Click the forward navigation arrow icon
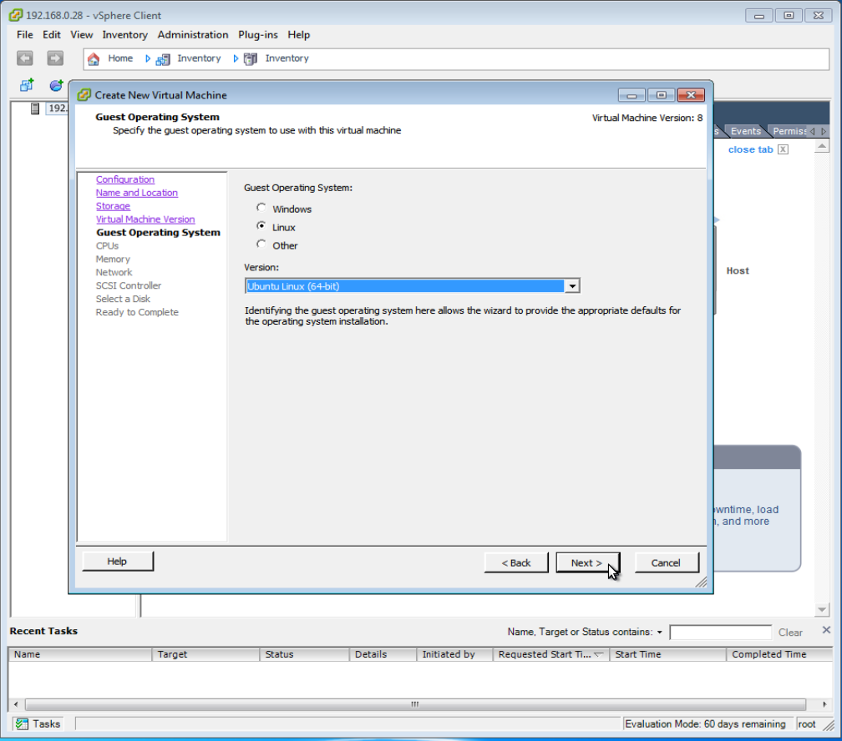 point(55,58)
